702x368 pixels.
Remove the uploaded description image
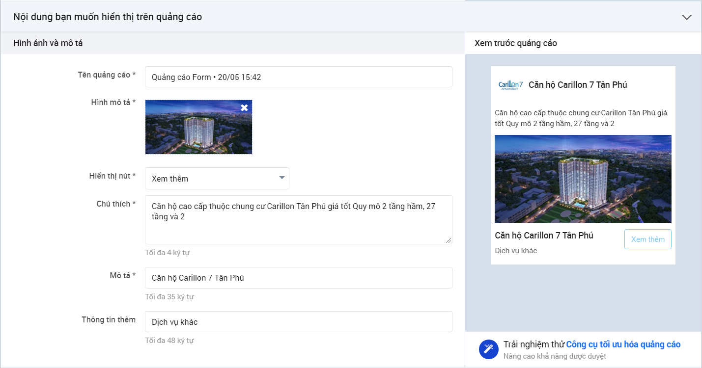(x=244, y=107)
